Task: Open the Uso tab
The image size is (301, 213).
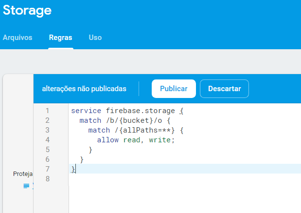Action: click(x=95, y=38)
